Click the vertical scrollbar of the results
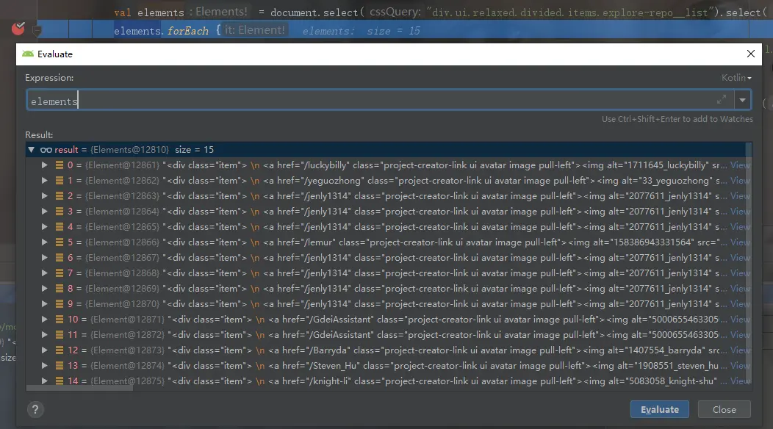 pyautogui.click(x=749, y=263)
